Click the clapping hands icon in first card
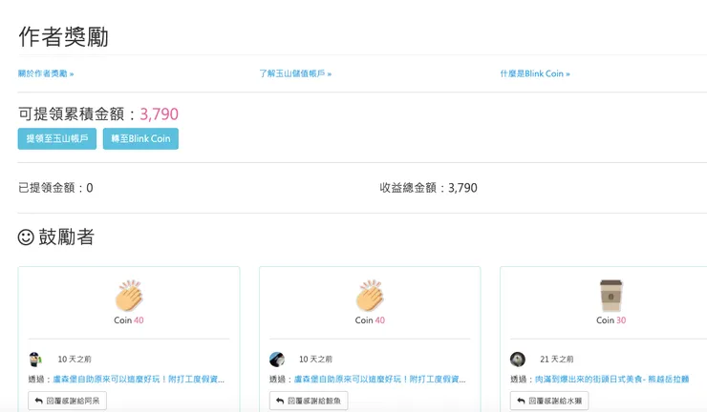The image size is (707, 412). [129, 296]
